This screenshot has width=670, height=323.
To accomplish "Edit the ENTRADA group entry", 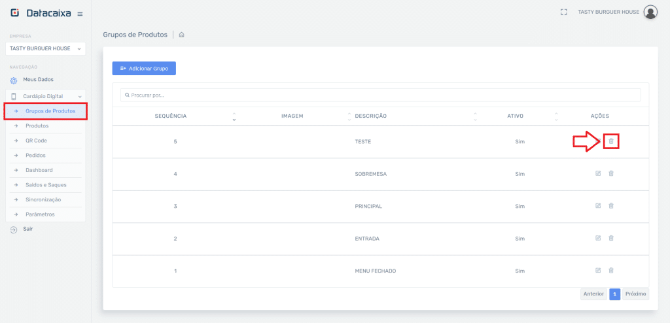I will point(598,238).
